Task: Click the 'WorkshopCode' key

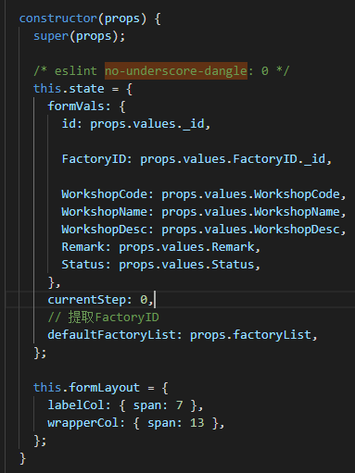Action: point(105,194)
